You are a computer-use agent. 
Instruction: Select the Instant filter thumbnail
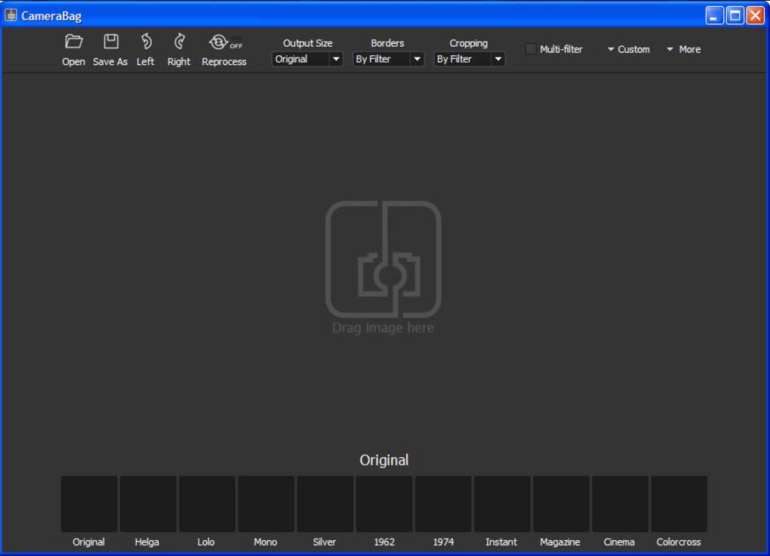(x=502, y=504)
